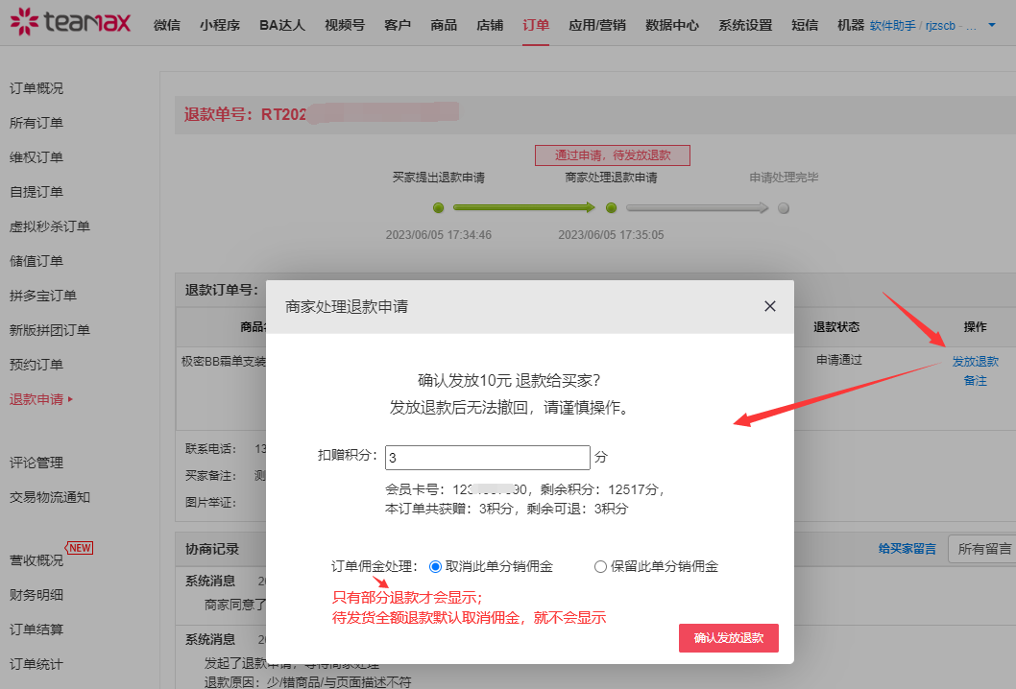The width and height of the screenshot is (1016, 689).
Task: Go to 订单概况 in sidebar
Action: [36, 88]
